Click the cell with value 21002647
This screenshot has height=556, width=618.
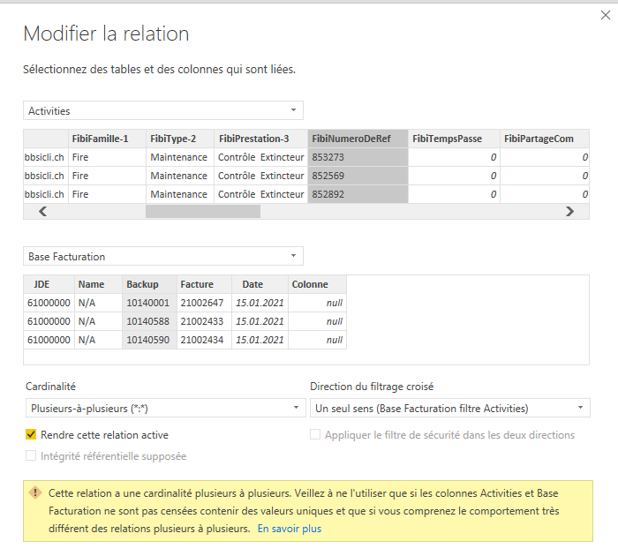(x=204, y=303)
